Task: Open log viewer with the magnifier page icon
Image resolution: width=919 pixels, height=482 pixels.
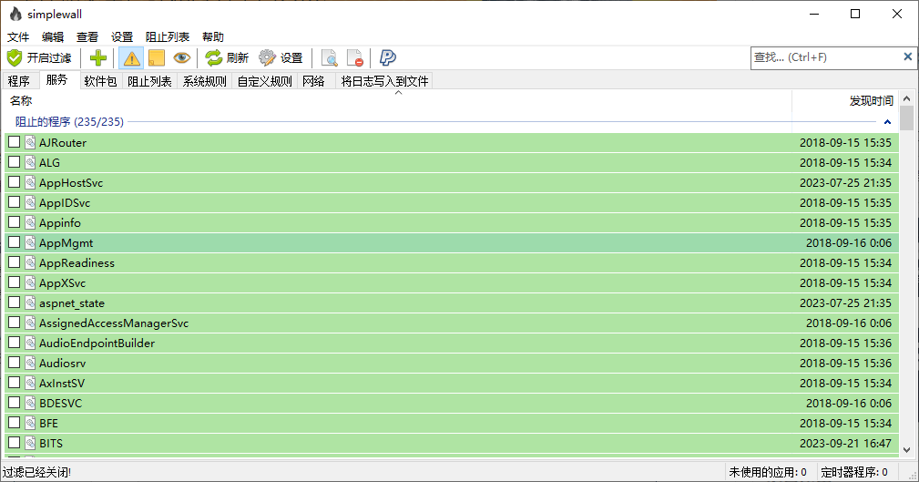Action: coord(330,57)
